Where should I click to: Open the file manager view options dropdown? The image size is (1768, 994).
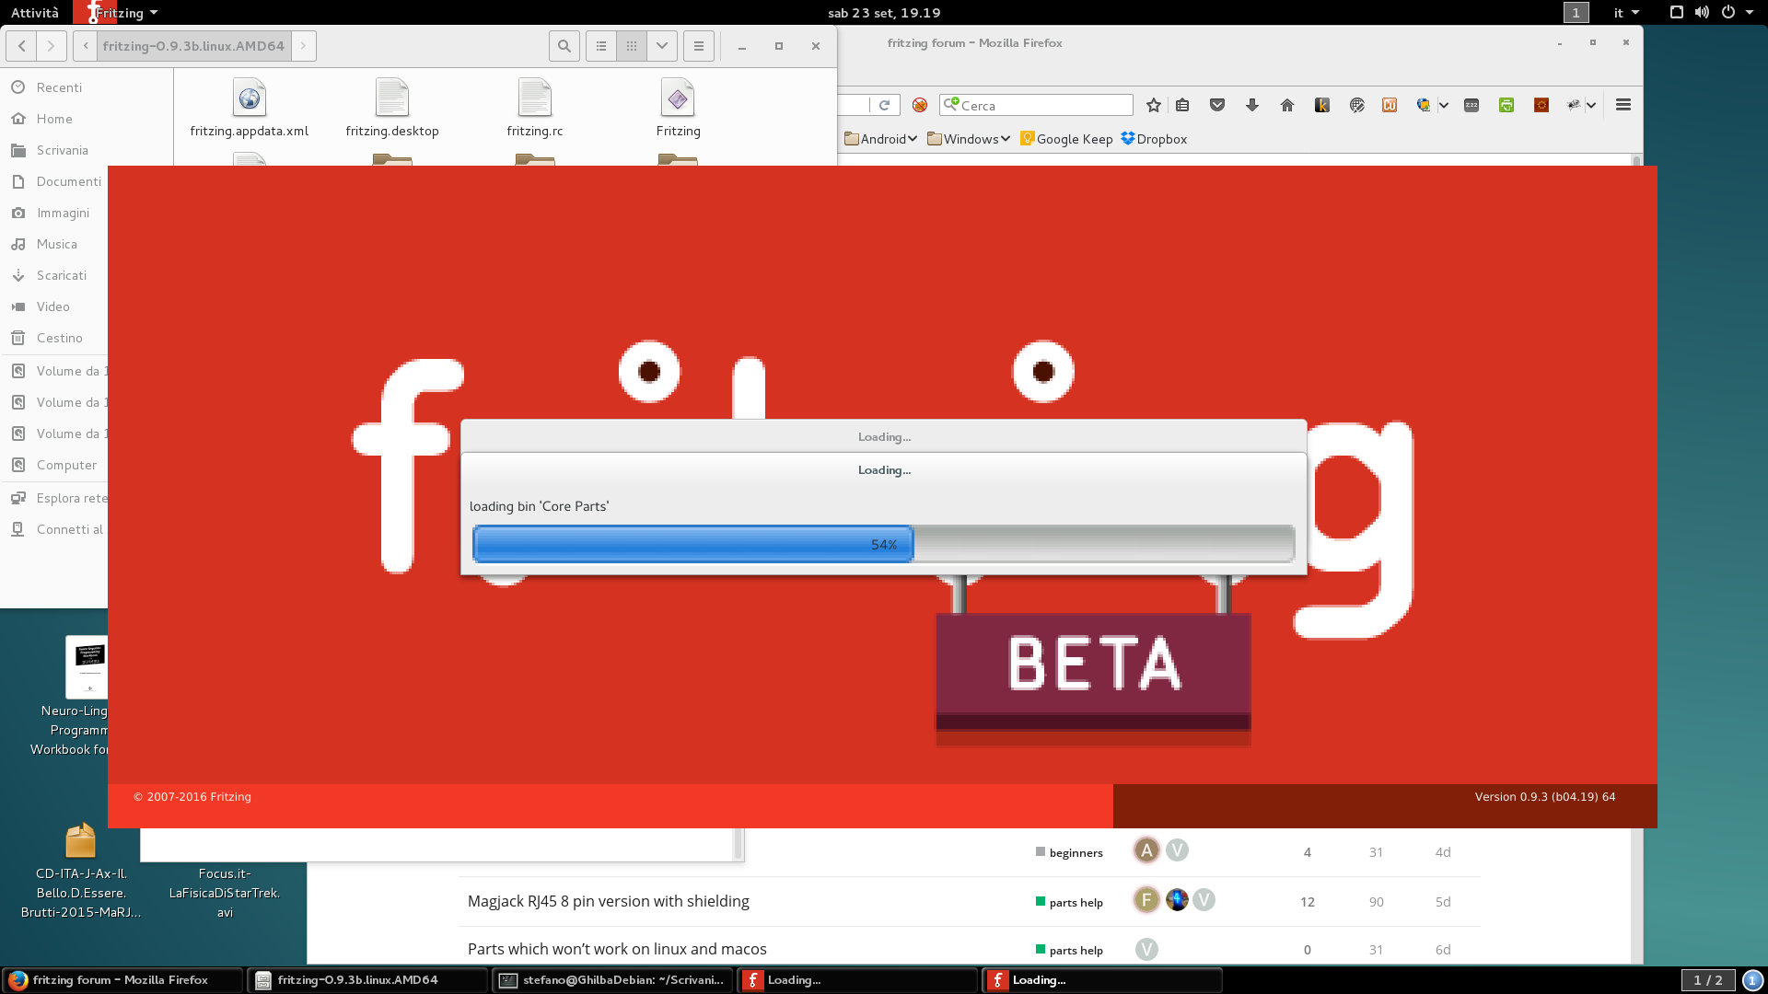pos(662,46)
